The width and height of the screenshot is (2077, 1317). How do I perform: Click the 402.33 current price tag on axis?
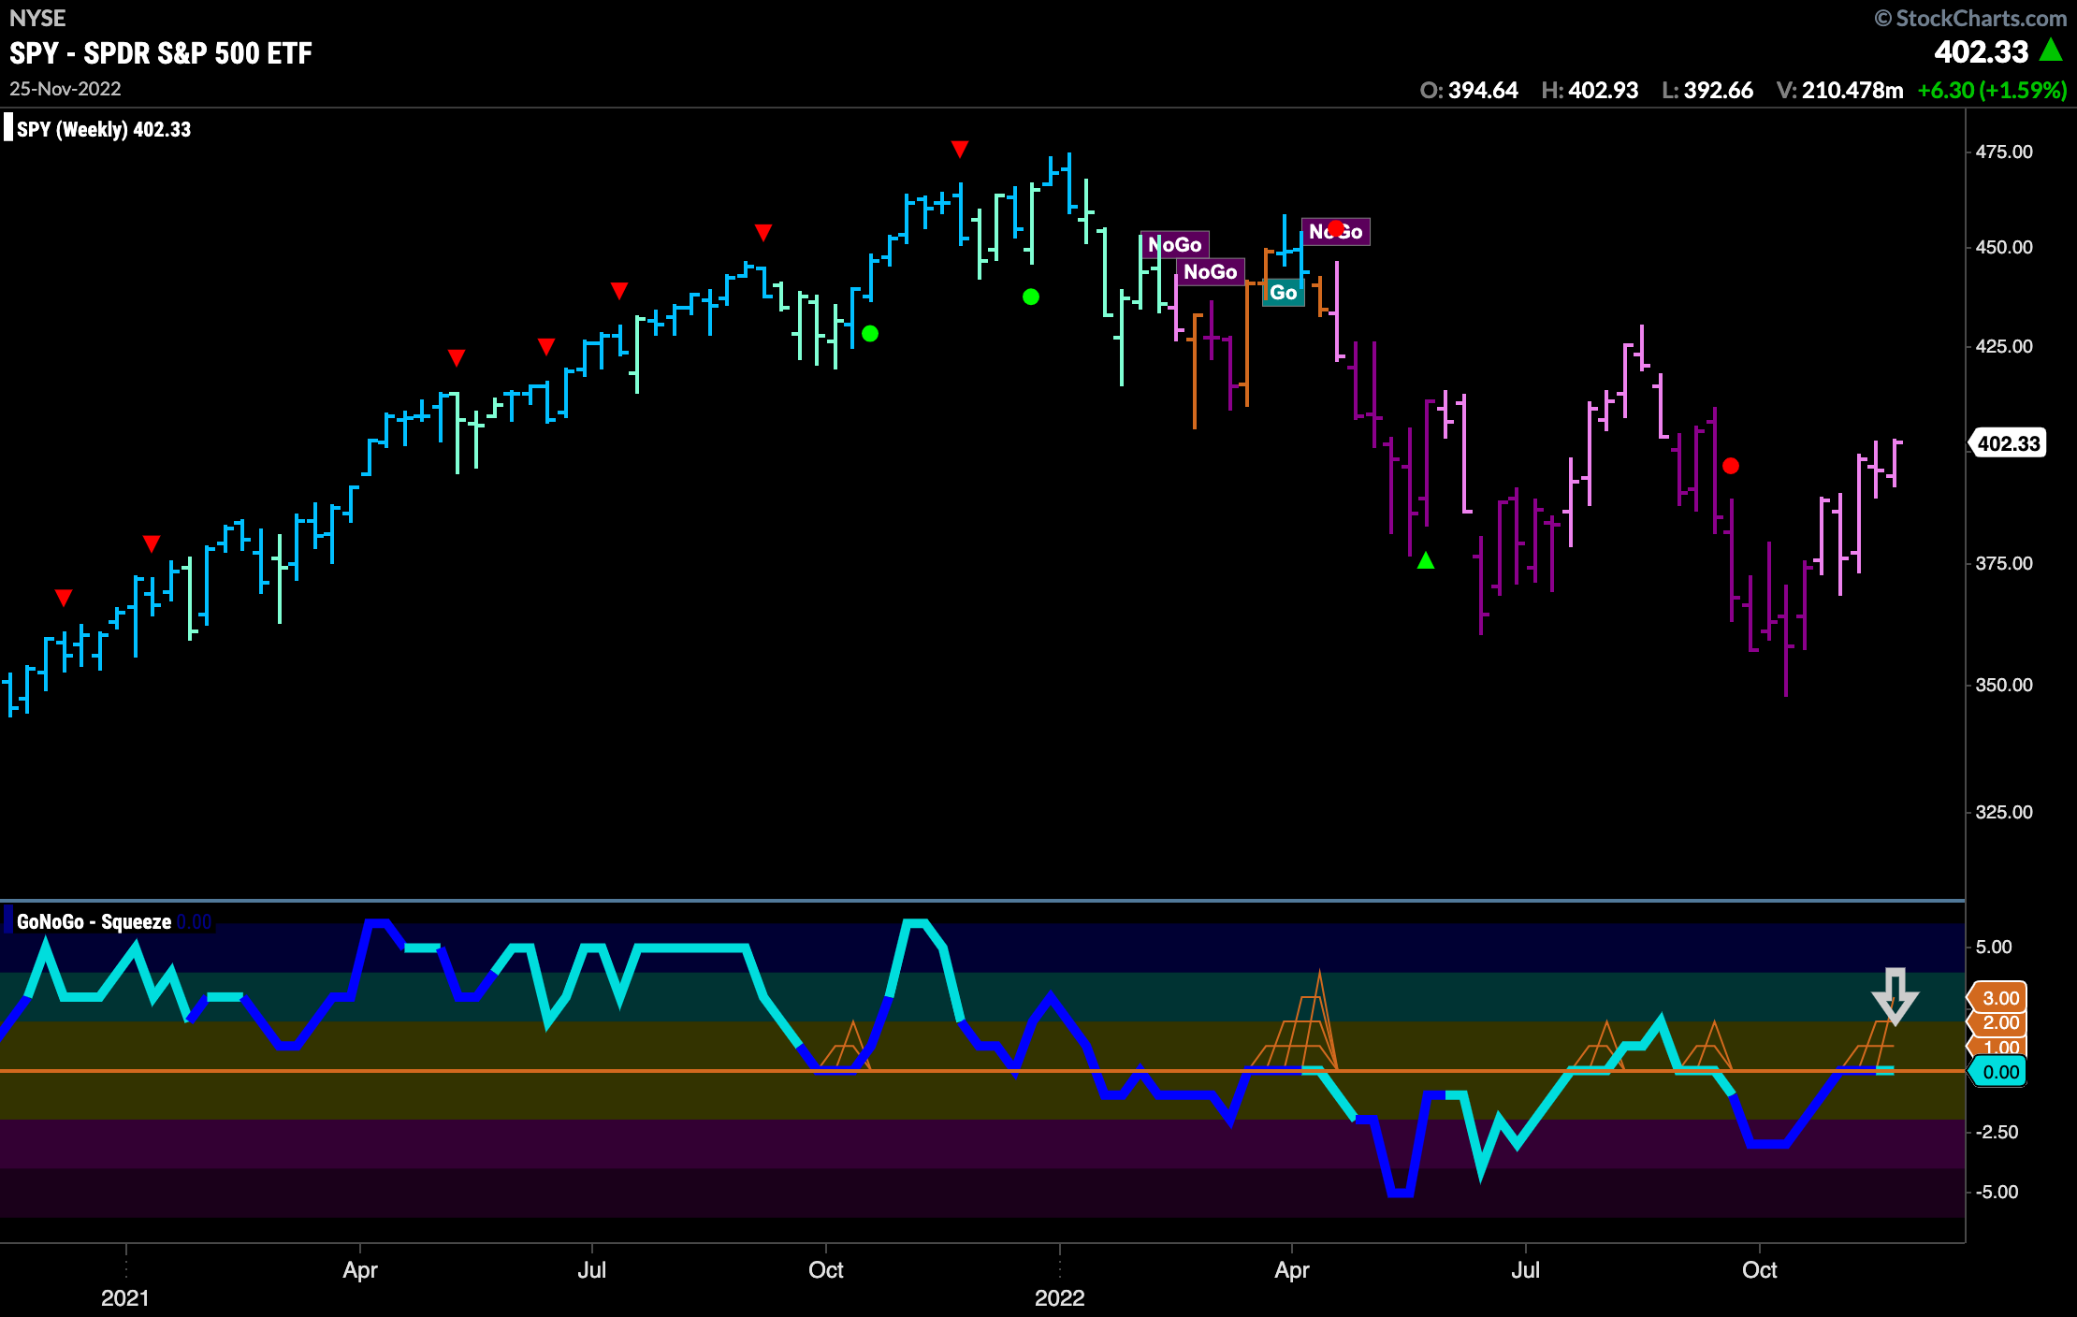pos(2008,443)
